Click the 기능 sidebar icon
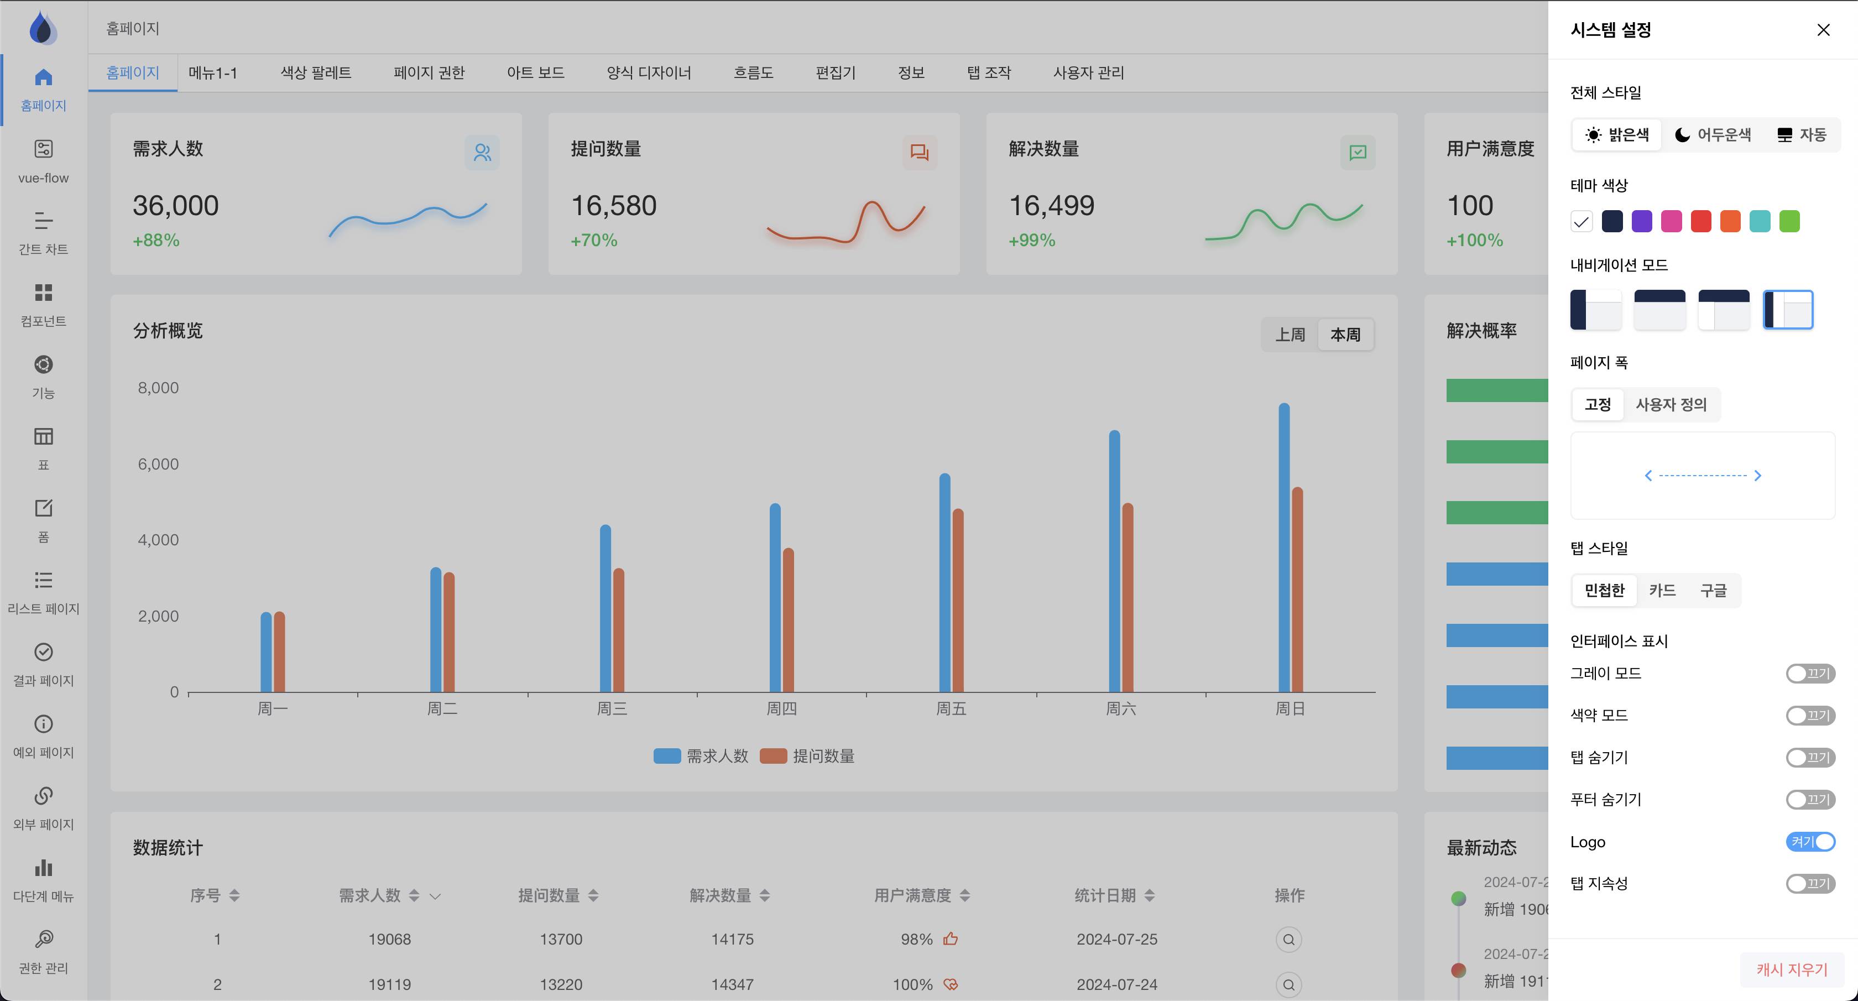 (43, 365)
